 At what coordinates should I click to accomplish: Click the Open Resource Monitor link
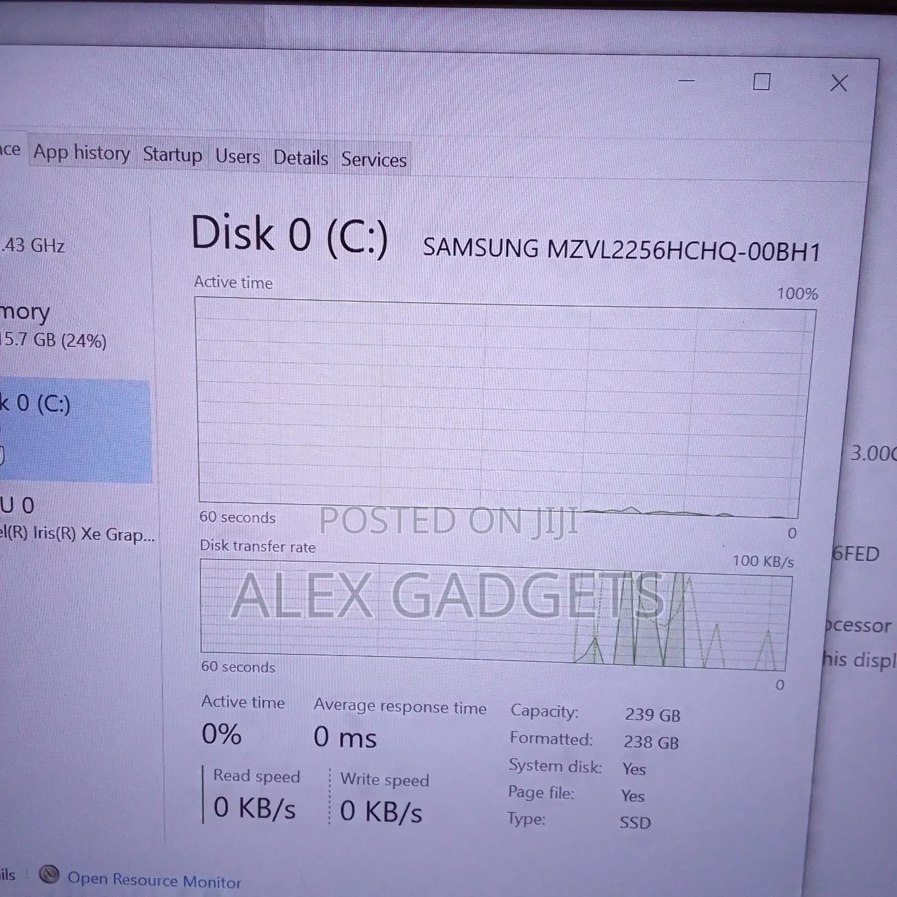(x=154, y=880)
